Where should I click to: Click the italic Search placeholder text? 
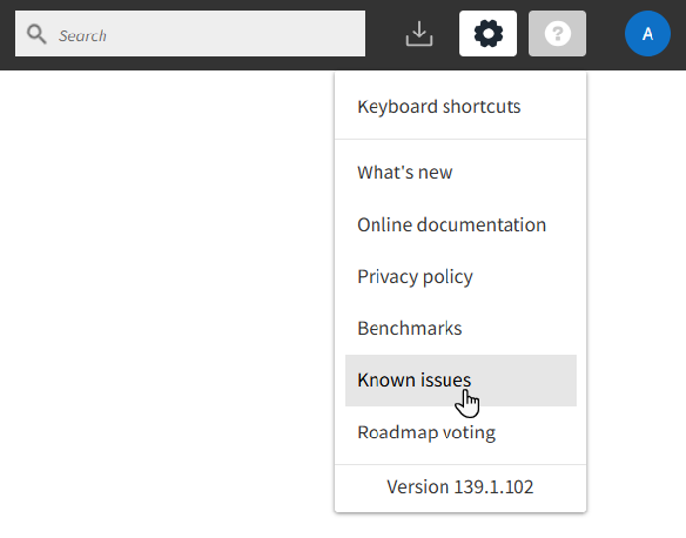83,35
